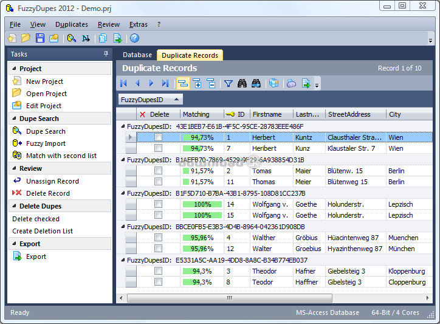The width and height of the screenshot is (440, 324).
Task: Check the delete box for Tomas Maier
Action: pos(158,170)
